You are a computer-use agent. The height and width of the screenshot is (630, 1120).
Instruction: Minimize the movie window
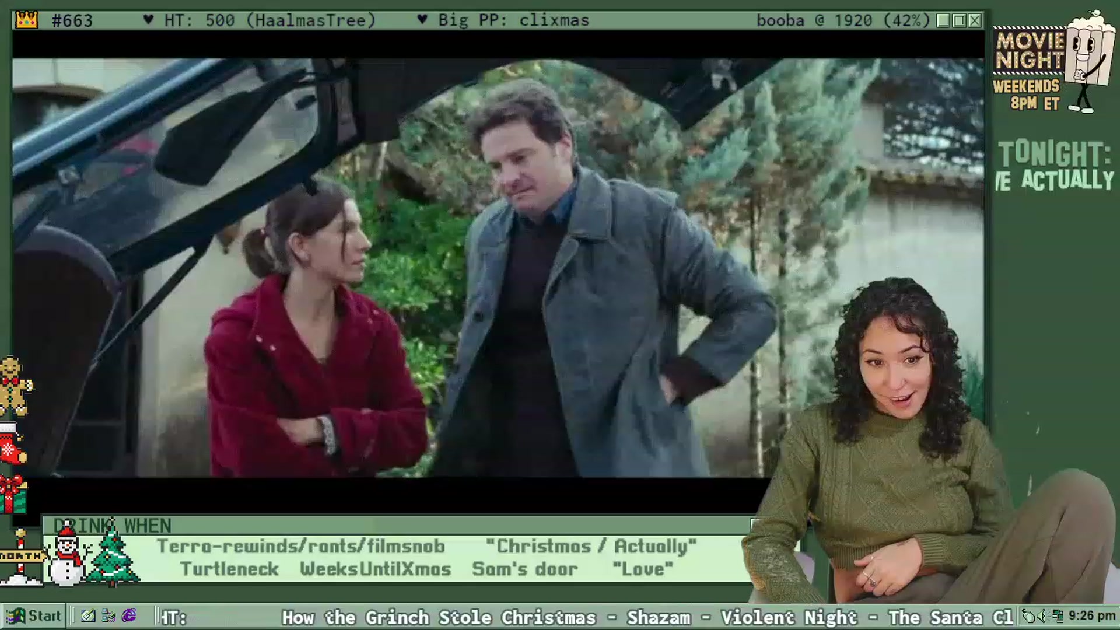pos(943,21)
